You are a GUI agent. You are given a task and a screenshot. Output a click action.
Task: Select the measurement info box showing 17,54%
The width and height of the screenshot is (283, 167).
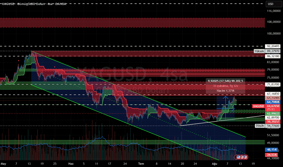(x=225, y=86)
